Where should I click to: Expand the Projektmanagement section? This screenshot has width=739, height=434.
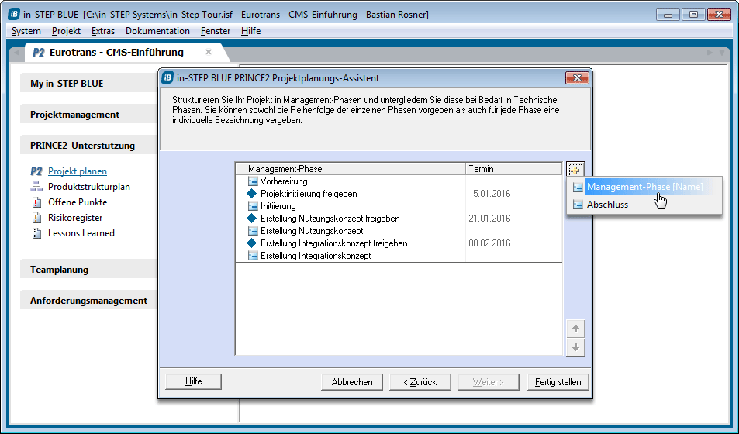pyautogui.click(x=75, y=115)
